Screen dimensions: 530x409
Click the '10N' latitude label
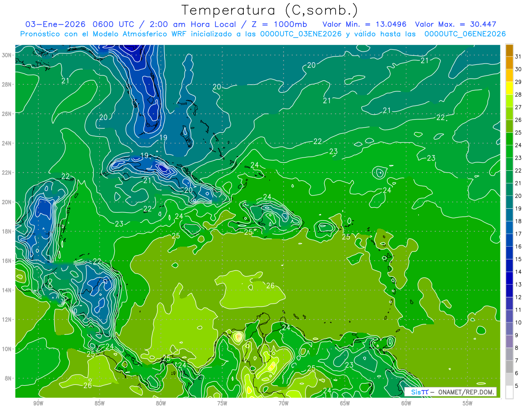(x=8, y=349)
